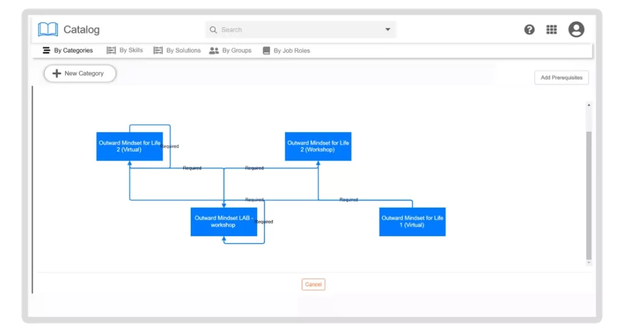This screenshot has height=332, width=624.
Task: Switch to By Solutions tab
Action: coord(177,50)
